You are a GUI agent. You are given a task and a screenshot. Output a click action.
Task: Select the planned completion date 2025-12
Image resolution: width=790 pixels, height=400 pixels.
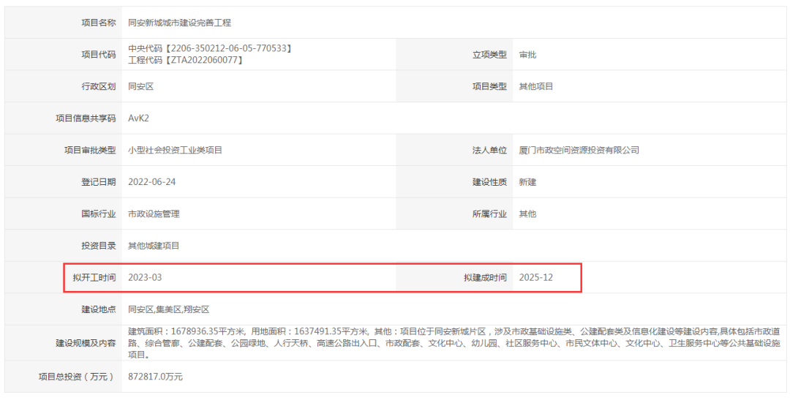535,278
